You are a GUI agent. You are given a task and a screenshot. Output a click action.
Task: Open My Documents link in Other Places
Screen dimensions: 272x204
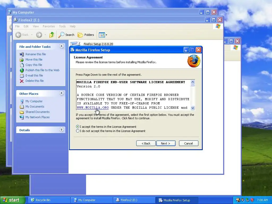(x=35, y=107)
